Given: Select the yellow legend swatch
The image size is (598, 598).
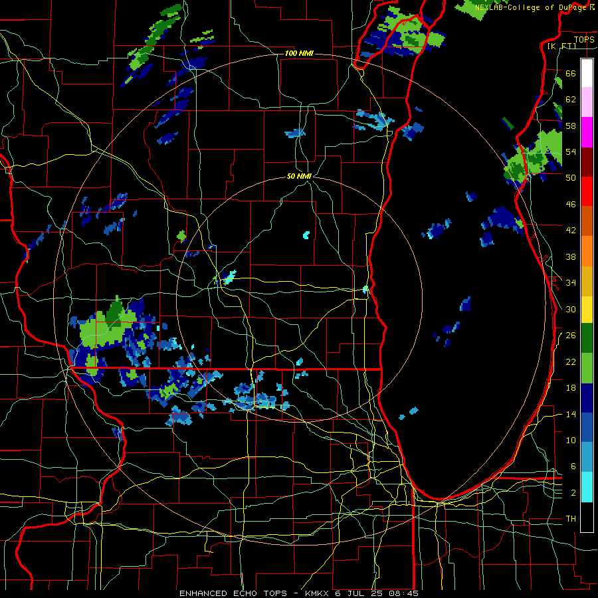Looking at the screenshot, I should click(x=587, y=309).
